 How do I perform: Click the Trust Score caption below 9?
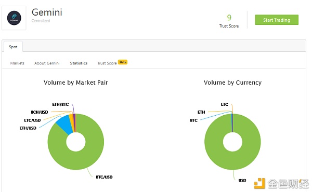pos(229,26)
